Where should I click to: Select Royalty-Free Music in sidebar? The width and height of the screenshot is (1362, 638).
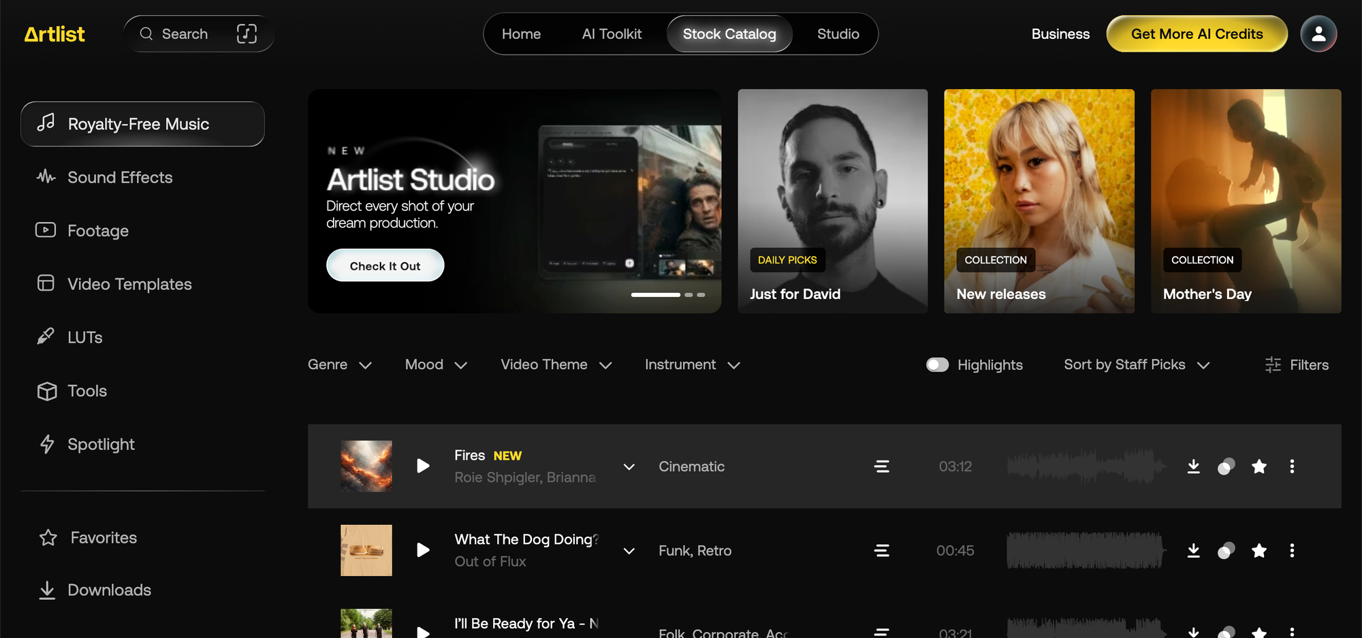142,124
